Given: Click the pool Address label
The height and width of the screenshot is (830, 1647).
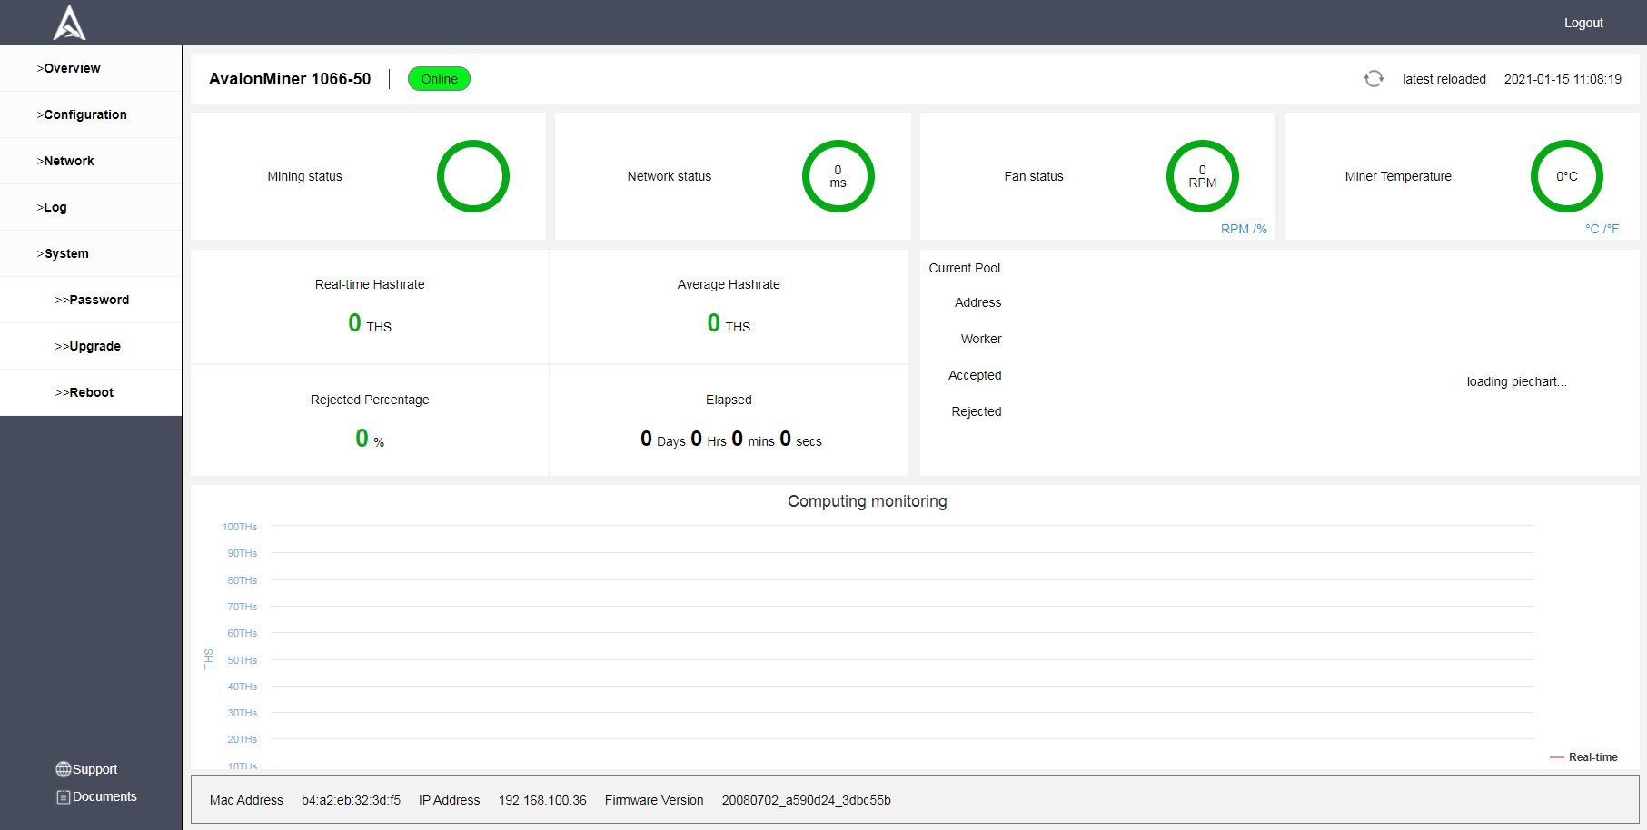Looking at the screenshot, I should (977, 302).
